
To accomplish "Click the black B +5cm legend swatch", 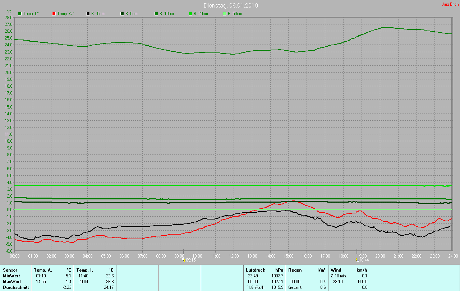I will click(88, 14).
